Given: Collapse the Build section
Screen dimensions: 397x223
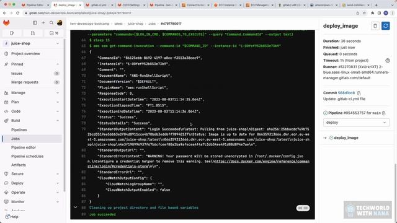Looking at the screenshot, I should tap(58, 121).
